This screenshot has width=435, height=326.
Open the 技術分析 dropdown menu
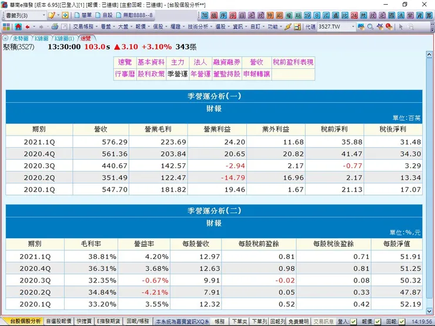tap(200, 26)
